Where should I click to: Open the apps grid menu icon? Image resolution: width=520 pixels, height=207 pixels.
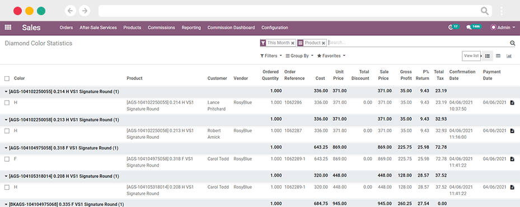click(x=8, y=27)
